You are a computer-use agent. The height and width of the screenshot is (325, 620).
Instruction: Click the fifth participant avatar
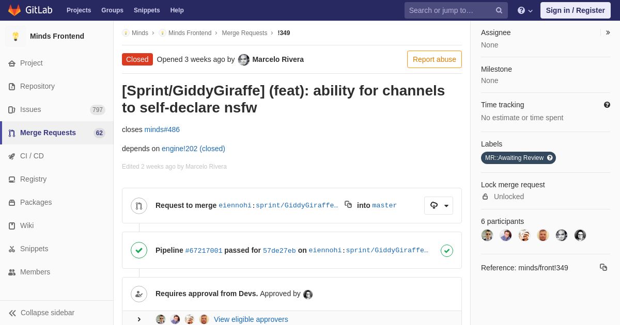point(562,235)
